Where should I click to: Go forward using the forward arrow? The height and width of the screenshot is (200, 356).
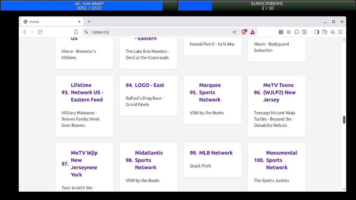32,32
